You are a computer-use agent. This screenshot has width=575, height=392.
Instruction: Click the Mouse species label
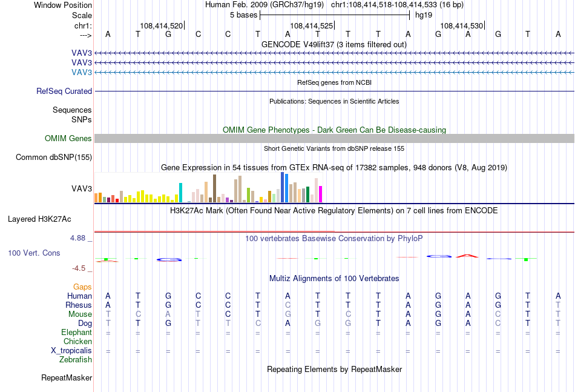(x=80, y=314)
